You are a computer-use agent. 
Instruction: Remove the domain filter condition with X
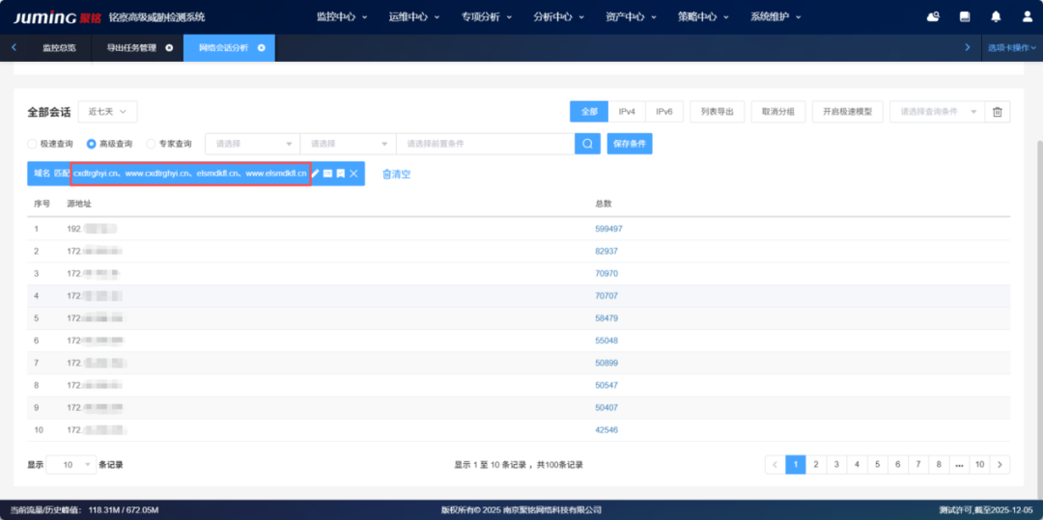coord(353,174)
